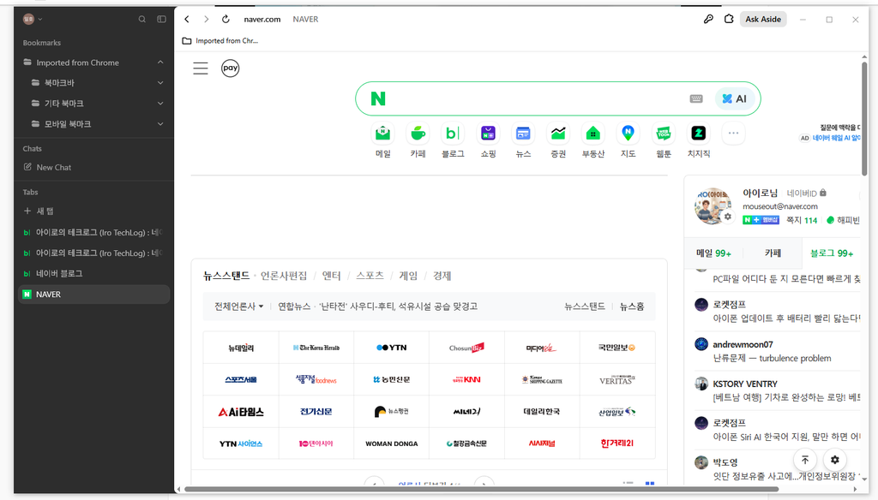
Task: Open the Ai타임스 publisher tile
Action: coord(241,412)
